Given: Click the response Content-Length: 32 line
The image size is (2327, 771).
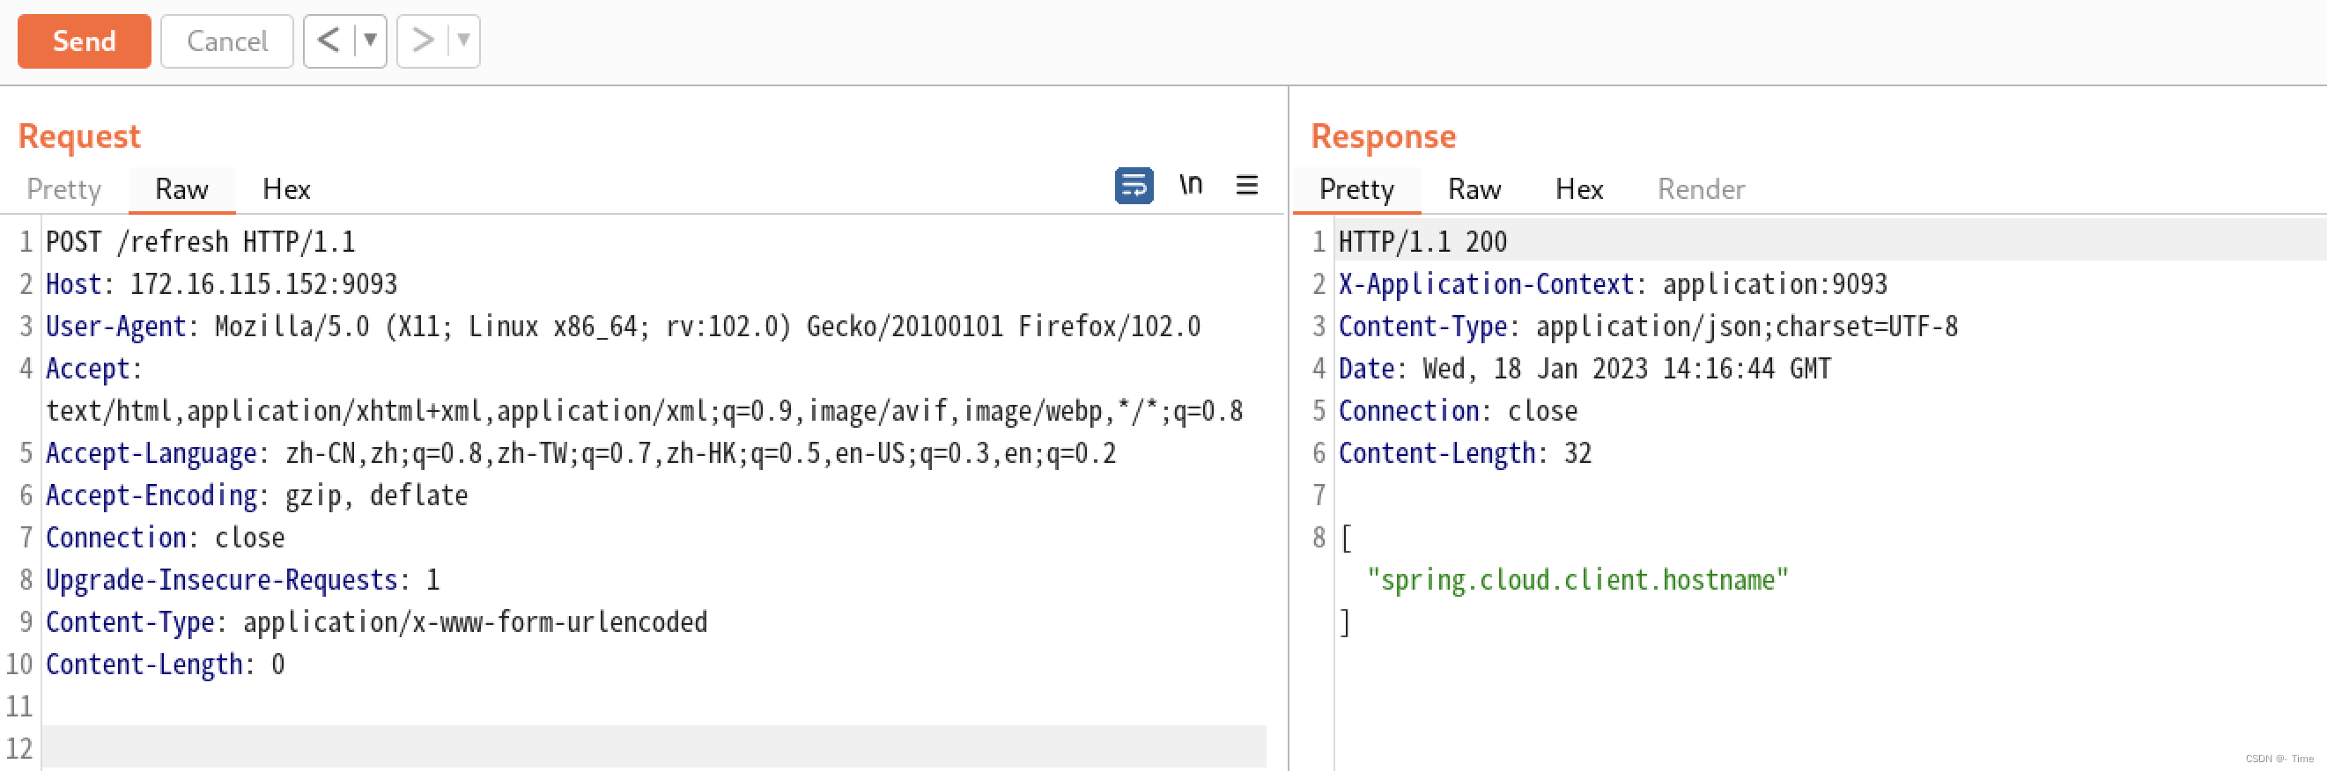Looking at the screenshot, I should pos(1466,453).
